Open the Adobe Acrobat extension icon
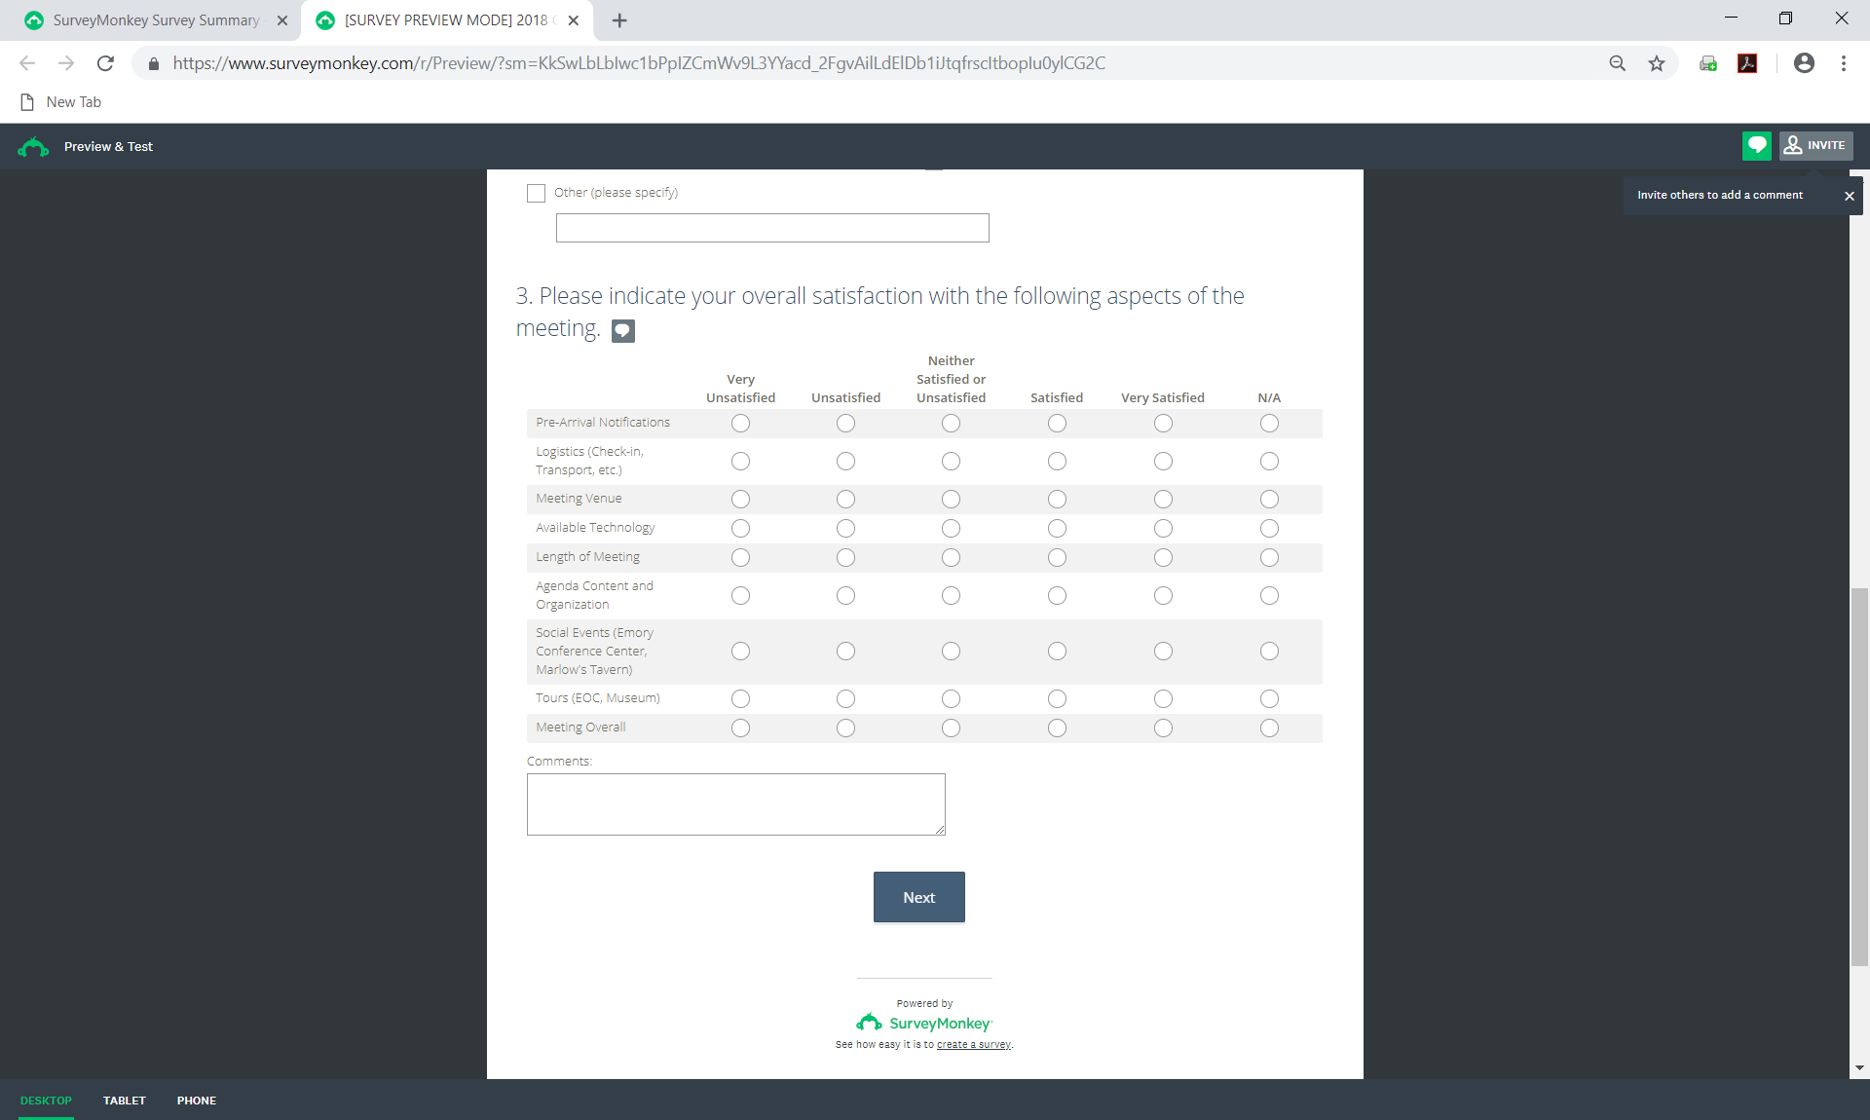The height and width of the screenshot is (1120, 1870). (1747, 63)
